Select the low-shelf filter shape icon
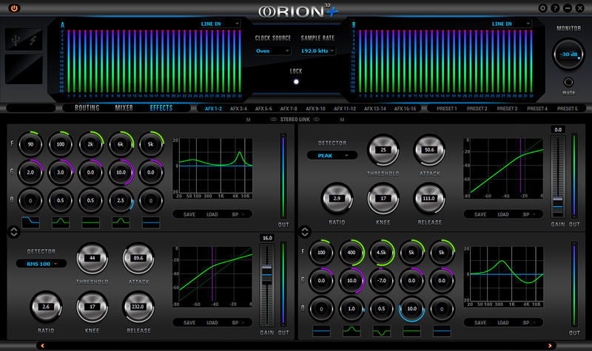Screen dimensions: 592x351 [x=30, y=222]
